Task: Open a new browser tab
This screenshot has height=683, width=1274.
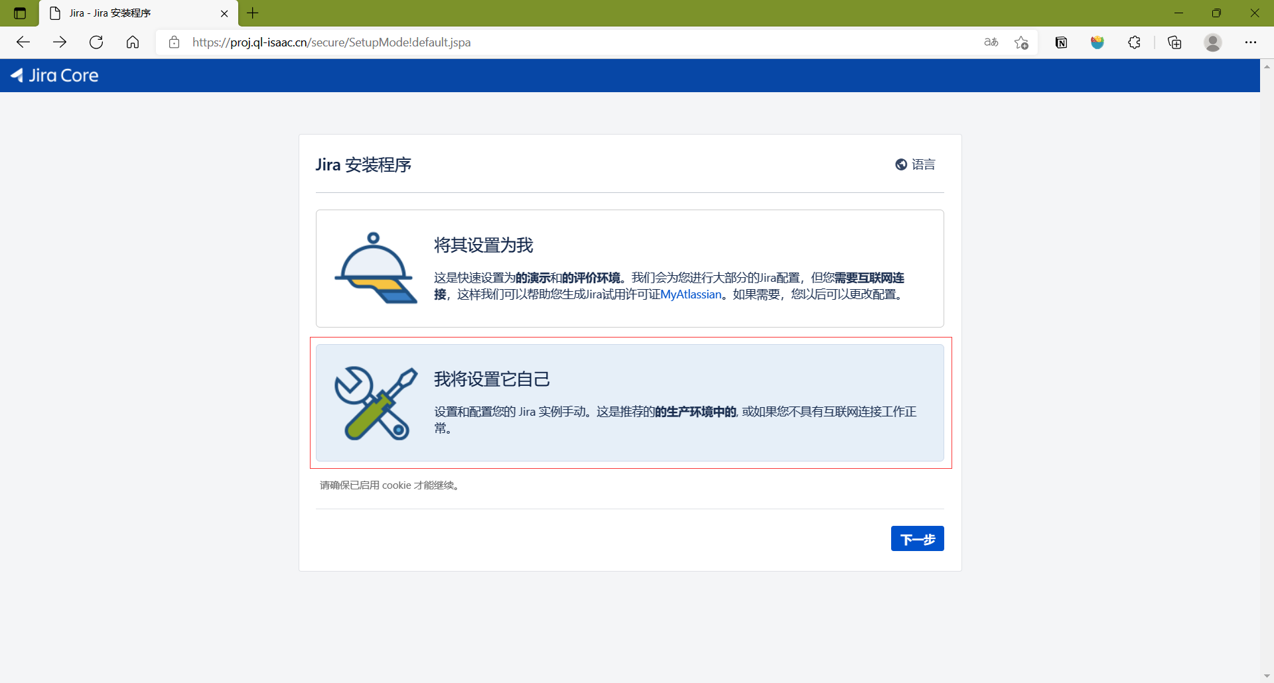Action: coord(252,13)
